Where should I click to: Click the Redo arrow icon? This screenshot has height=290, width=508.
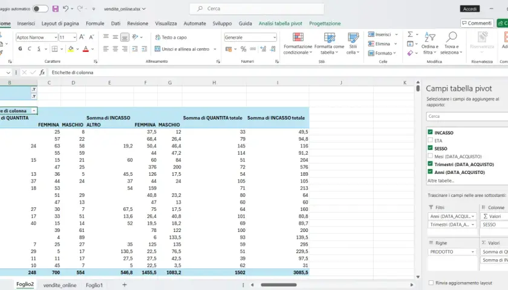pos(80,8)
